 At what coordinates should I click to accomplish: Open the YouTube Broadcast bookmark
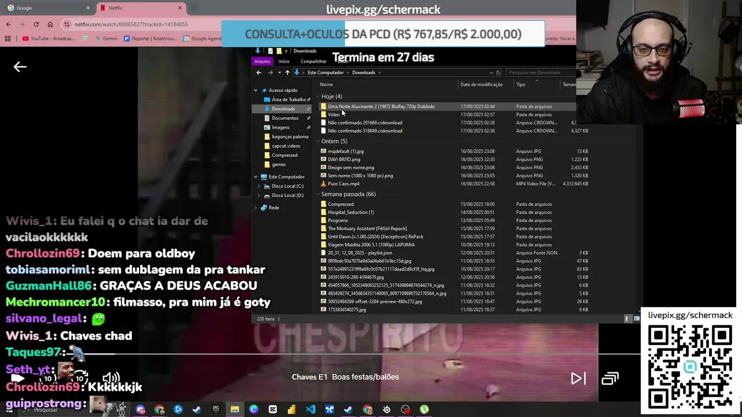[x=49, y=39]
